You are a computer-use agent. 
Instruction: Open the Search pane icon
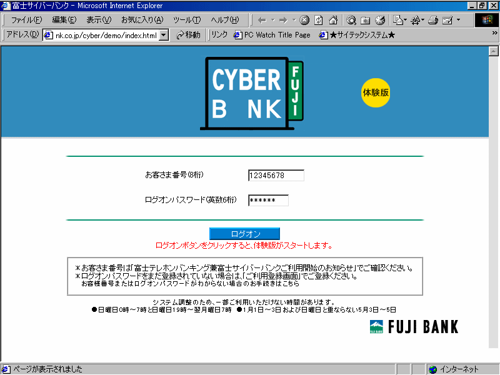[x=351, y=21]
